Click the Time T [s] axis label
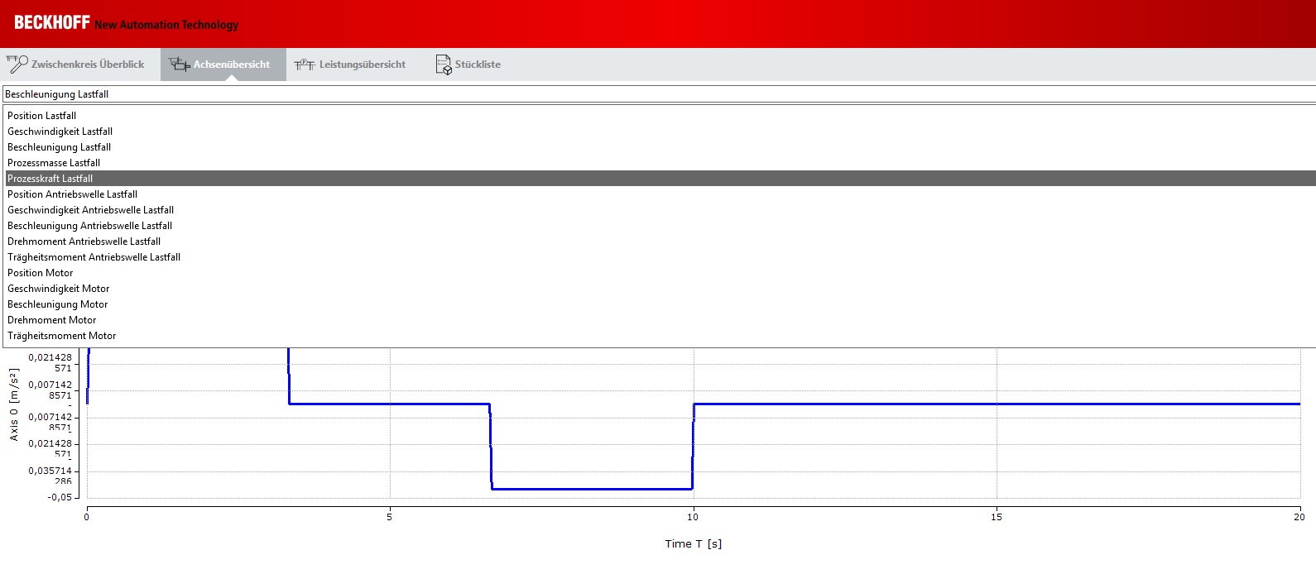This screenshot has height=574, width=1316. coord(694,543)
